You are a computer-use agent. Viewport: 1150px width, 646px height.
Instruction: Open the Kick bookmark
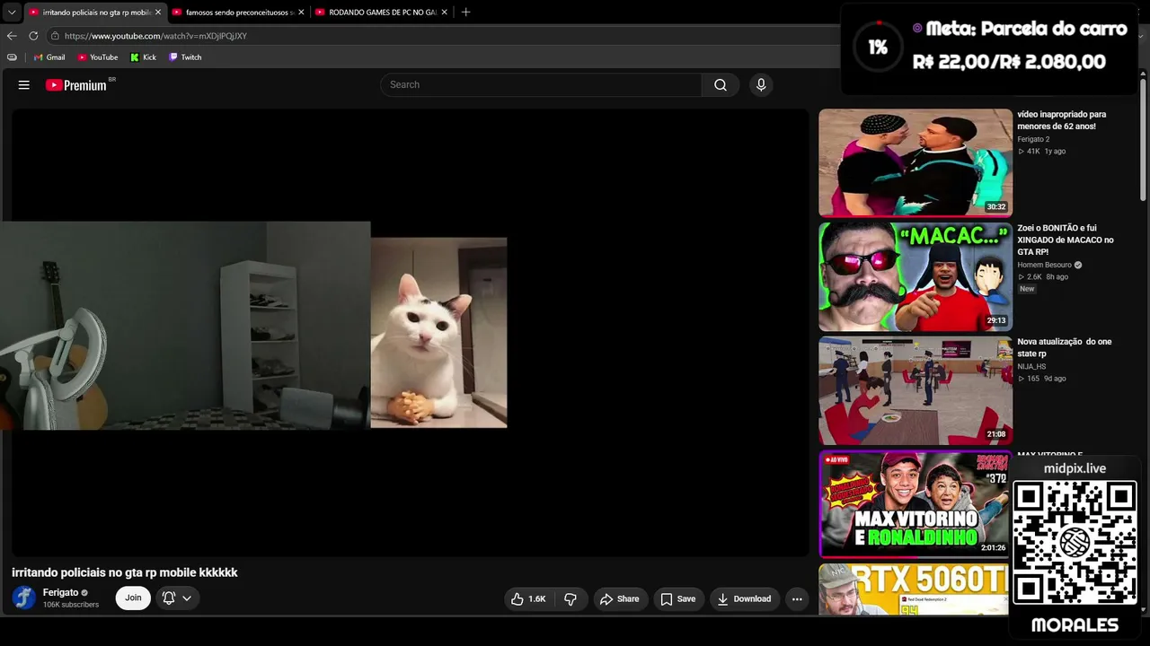coord(143,57)
